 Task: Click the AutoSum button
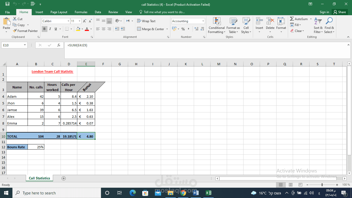299,19
